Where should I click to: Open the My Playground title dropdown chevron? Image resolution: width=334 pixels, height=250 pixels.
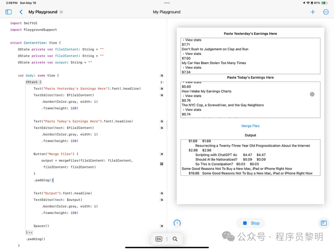(x=61, y=12)
